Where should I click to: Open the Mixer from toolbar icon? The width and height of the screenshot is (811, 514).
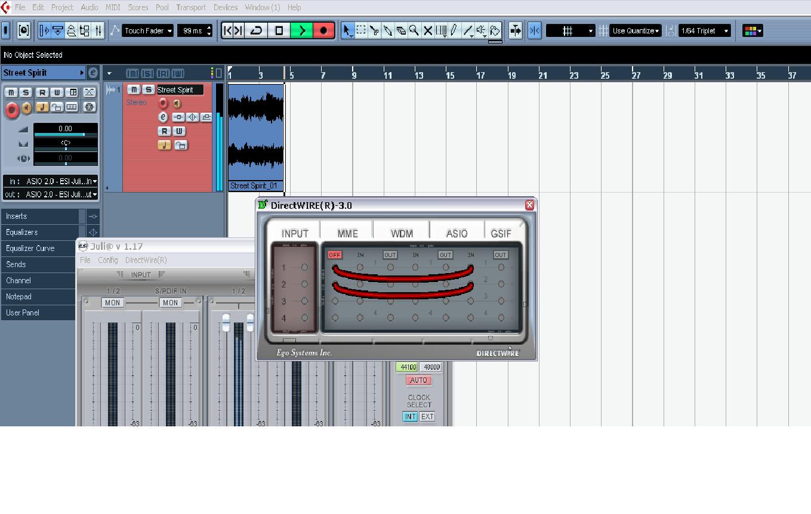point(98,30)
